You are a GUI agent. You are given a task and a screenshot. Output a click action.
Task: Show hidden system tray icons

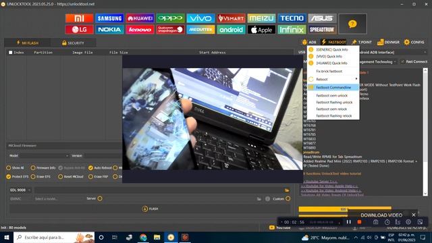tap(356, 237)
